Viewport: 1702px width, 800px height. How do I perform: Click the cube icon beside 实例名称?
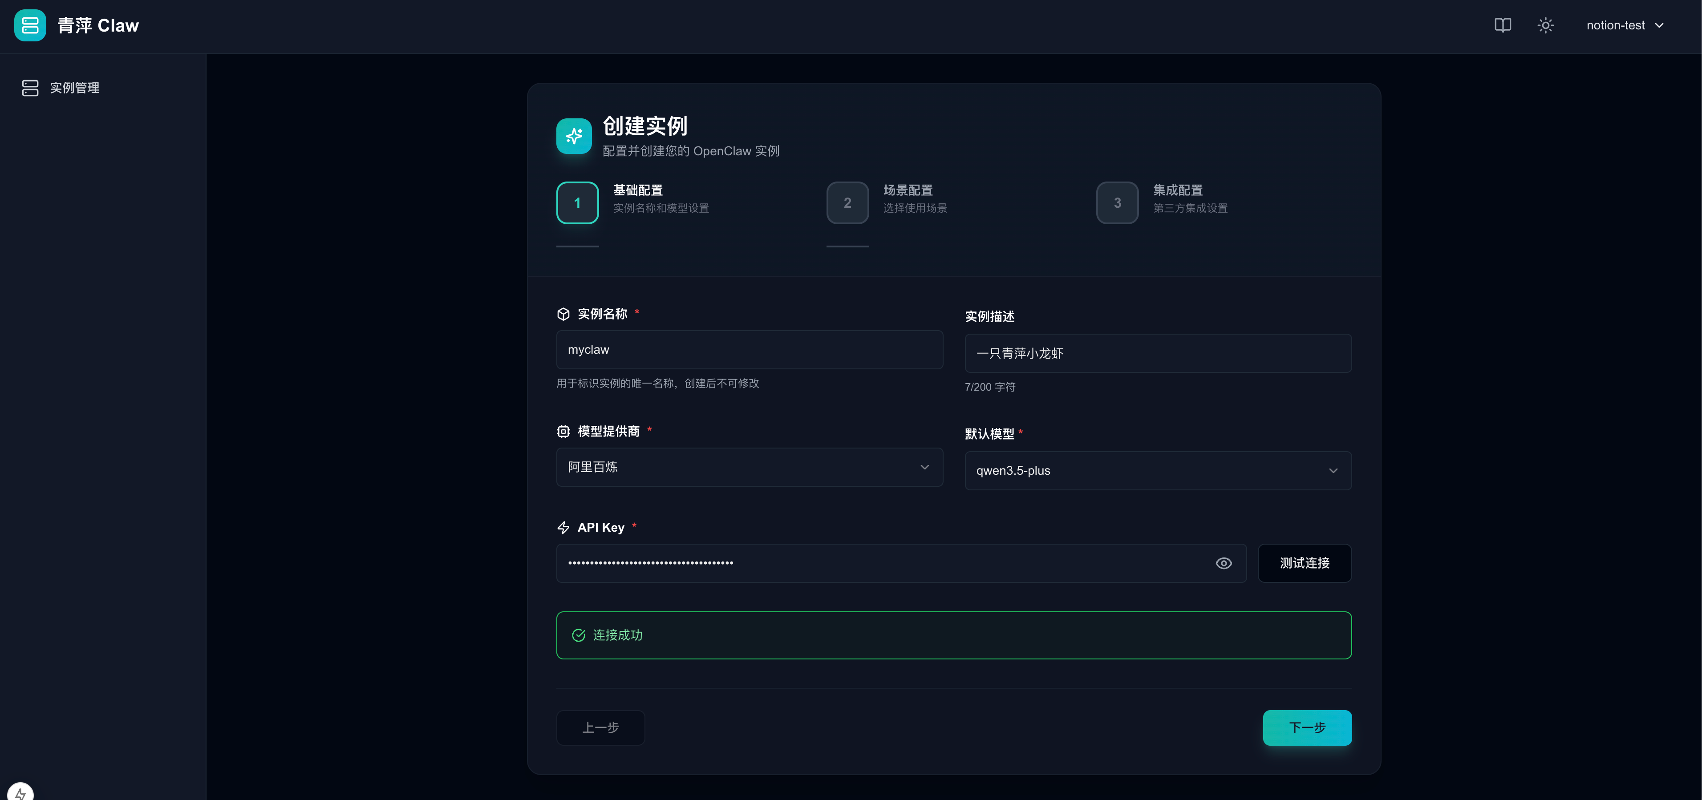563,314
